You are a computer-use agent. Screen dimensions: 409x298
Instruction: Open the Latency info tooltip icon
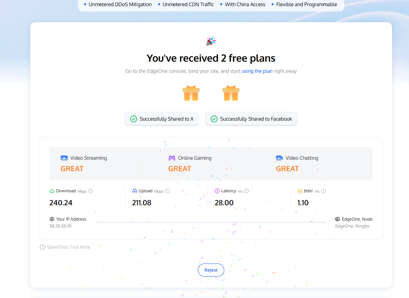(x=247, y=191)
